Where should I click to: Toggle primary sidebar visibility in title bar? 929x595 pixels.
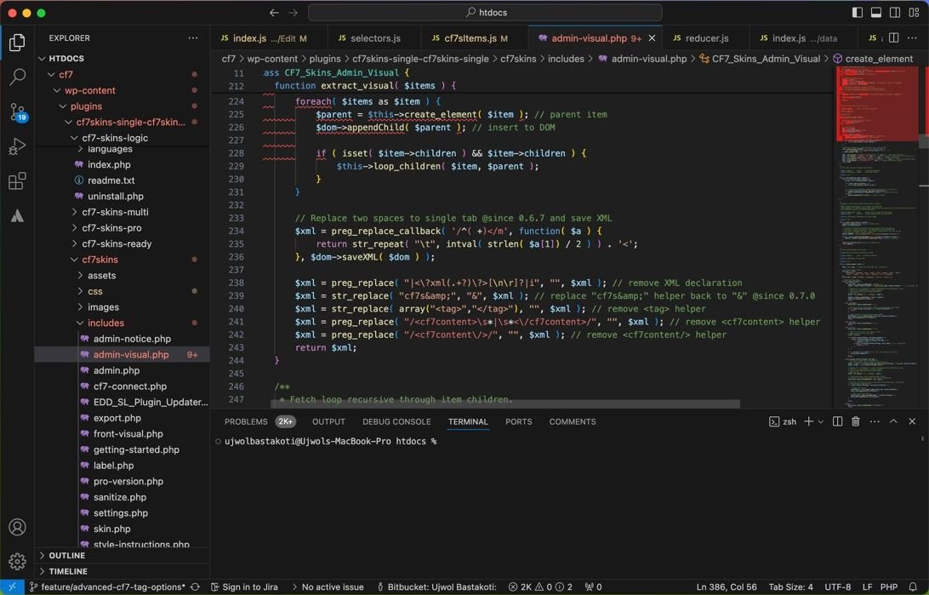[x=858, y=13]
